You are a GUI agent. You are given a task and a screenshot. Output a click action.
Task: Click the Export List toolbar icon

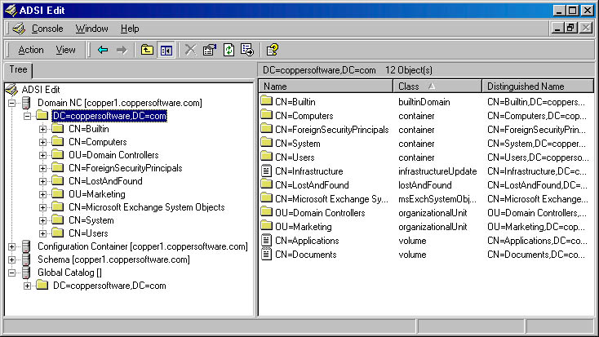247,50
